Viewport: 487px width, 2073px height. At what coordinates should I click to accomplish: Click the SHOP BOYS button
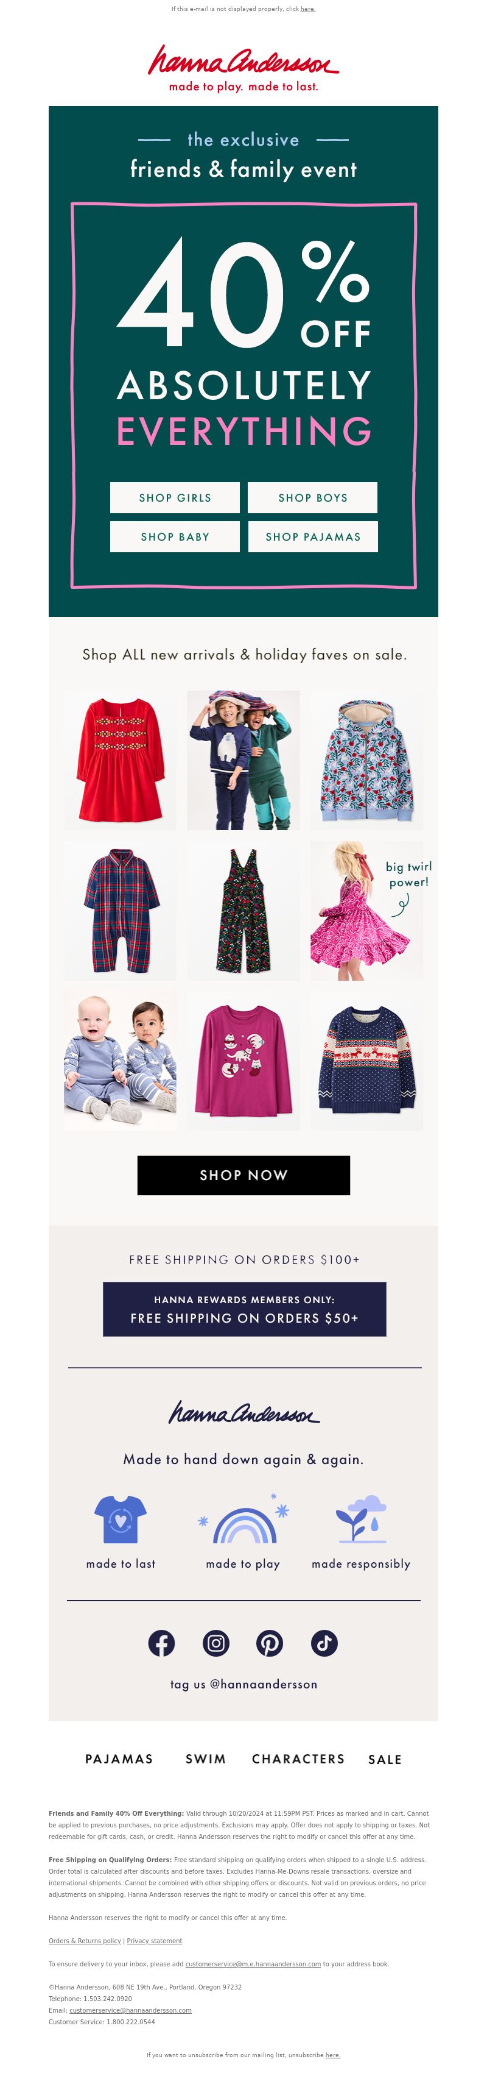tap(313, 498)
